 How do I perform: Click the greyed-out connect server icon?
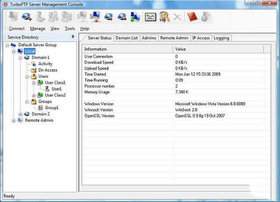coord(82,17)
